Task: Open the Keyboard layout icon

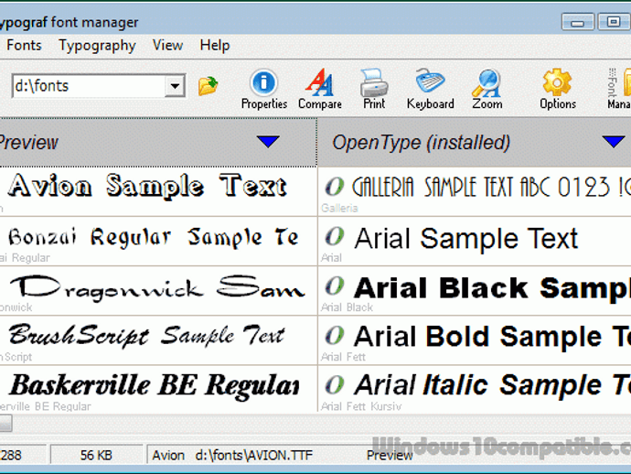Action: (x=430, y=89)
